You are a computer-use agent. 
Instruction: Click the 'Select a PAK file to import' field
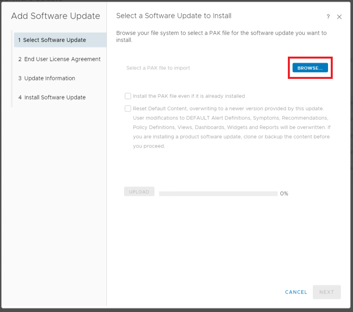click(x=158, y=68)
